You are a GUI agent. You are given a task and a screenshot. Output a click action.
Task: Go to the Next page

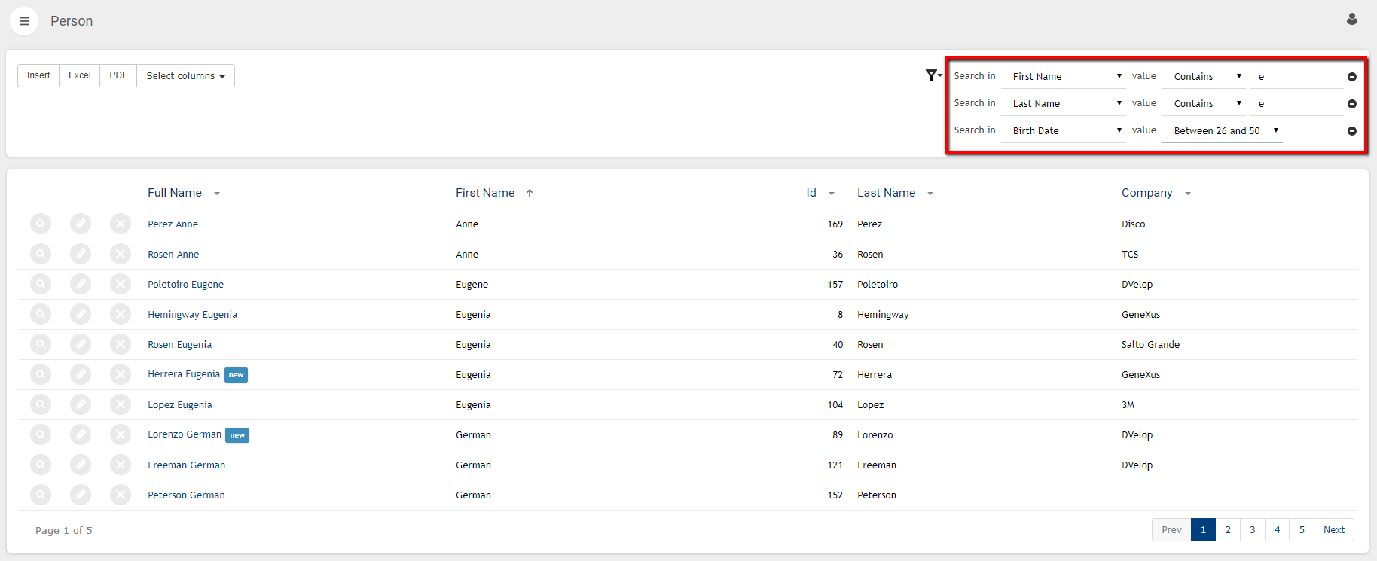point(1334,529)
